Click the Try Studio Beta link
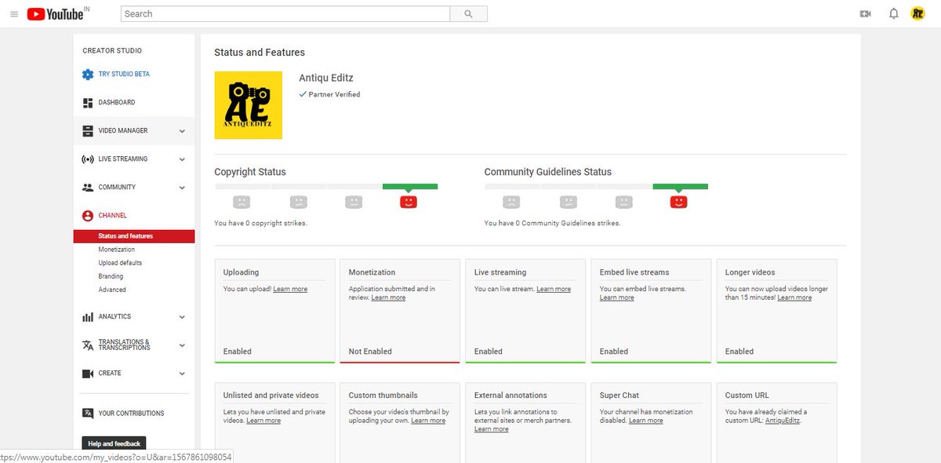This screenshot has height=463, width=941. coord(124,75)
